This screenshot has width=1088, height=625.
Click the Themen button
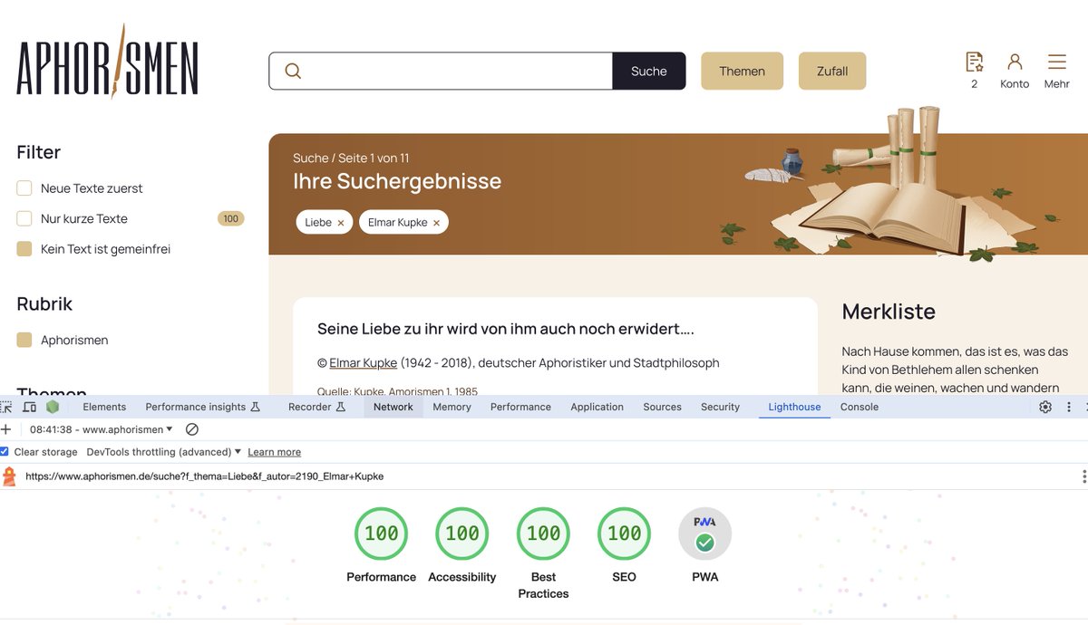pos(742,70)
